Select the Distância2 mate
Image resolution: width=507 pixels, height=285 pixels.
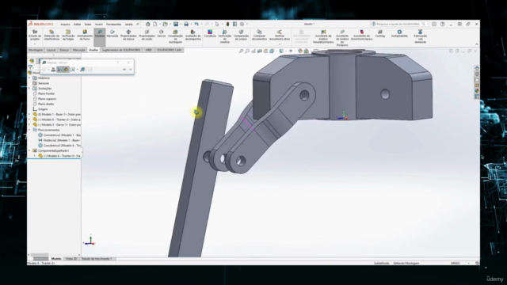click(59, 140)
